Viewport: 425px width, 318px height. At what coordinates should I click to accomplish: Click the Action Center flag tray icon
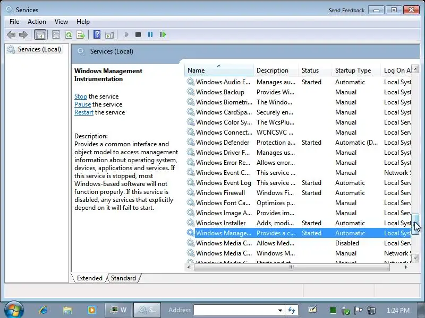[x=358, y=311]
